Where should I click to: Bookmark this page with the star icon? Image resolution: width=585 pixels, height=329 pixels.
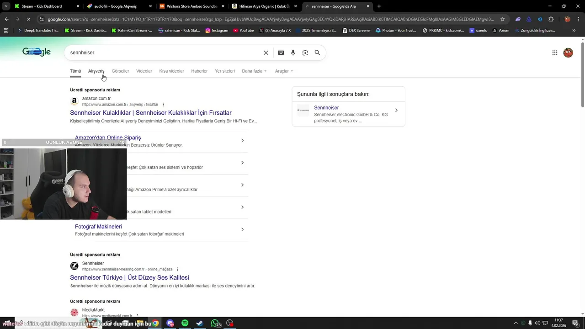tap(503, 19)
